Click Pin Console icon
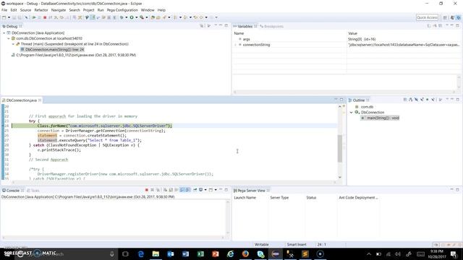The width and height of the screenshot is (463, 260). coord(195,190)
